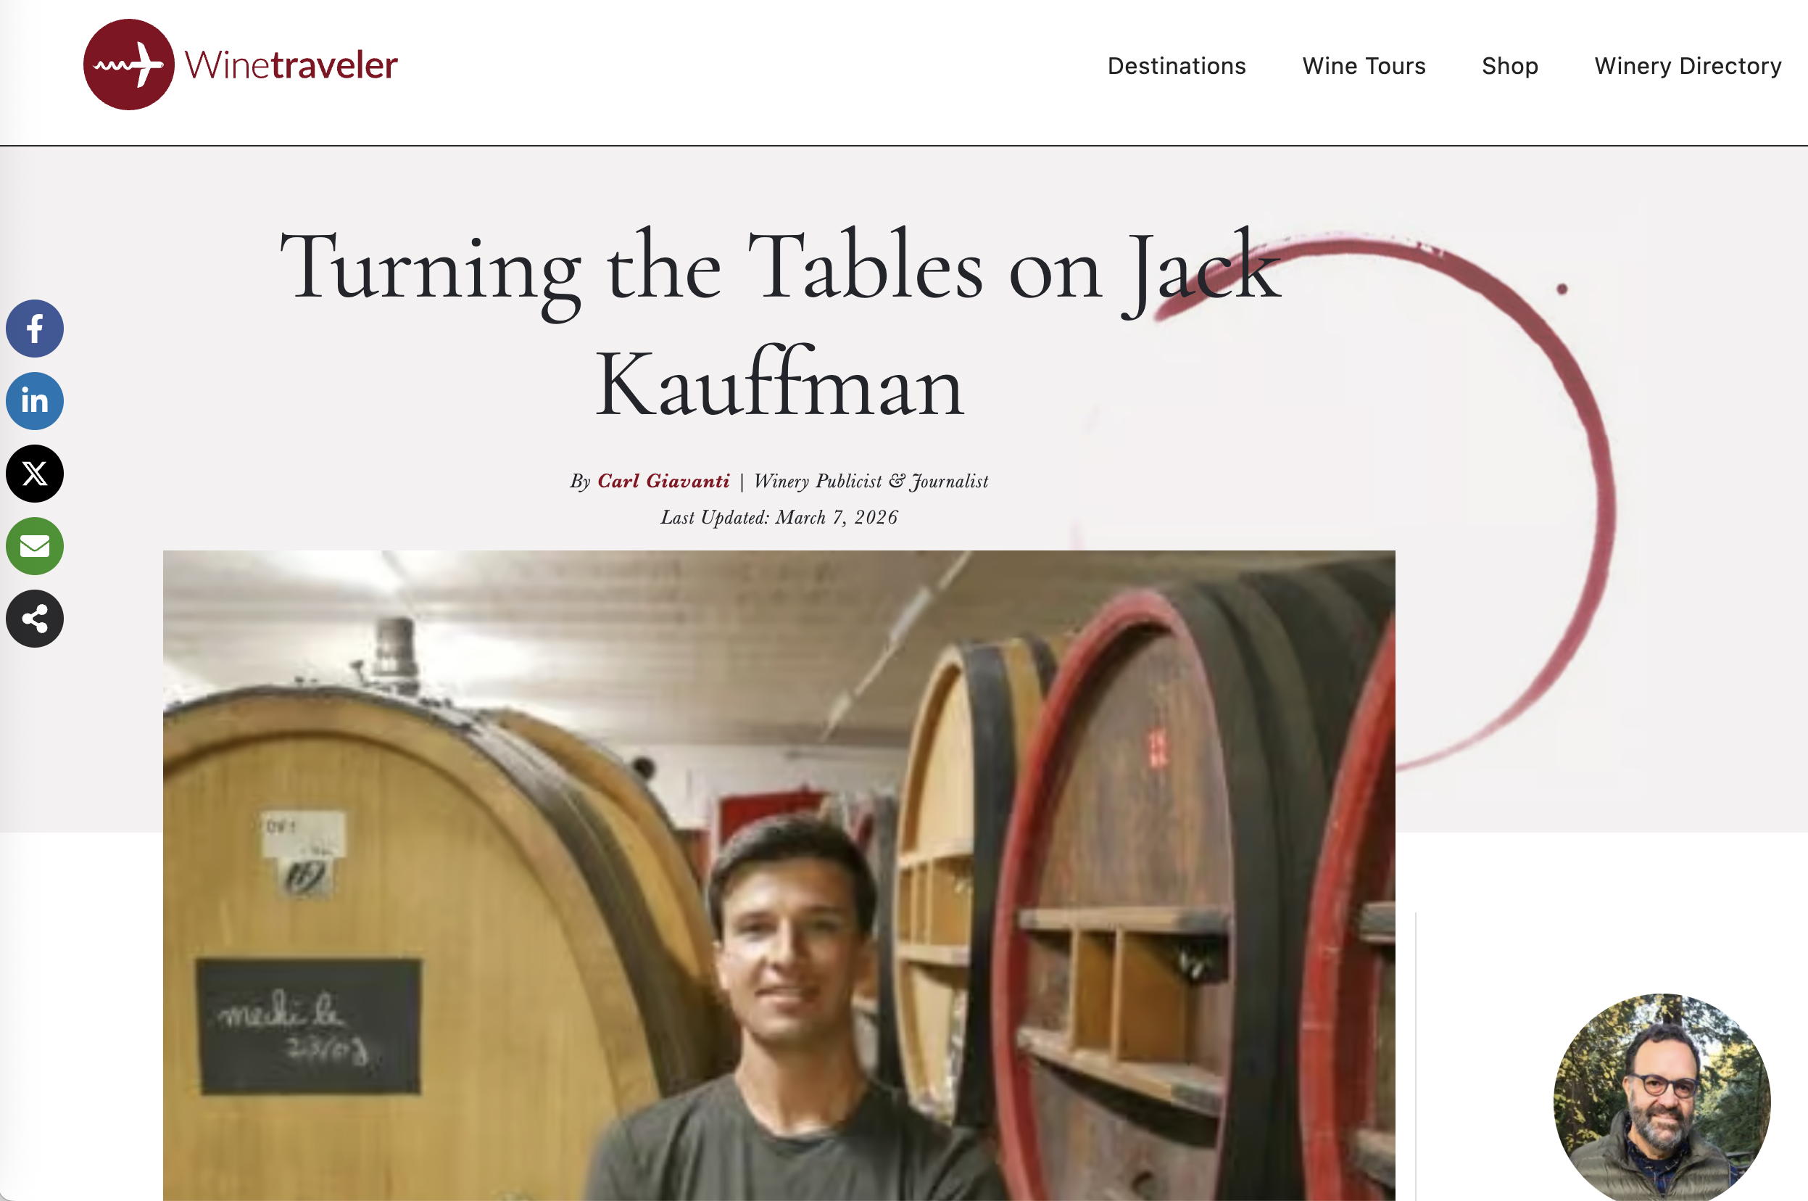The height and width of the screenshot is (1201, 1808).
Task: Share this post on LinkedIn
Action: [x=35, y=401]
